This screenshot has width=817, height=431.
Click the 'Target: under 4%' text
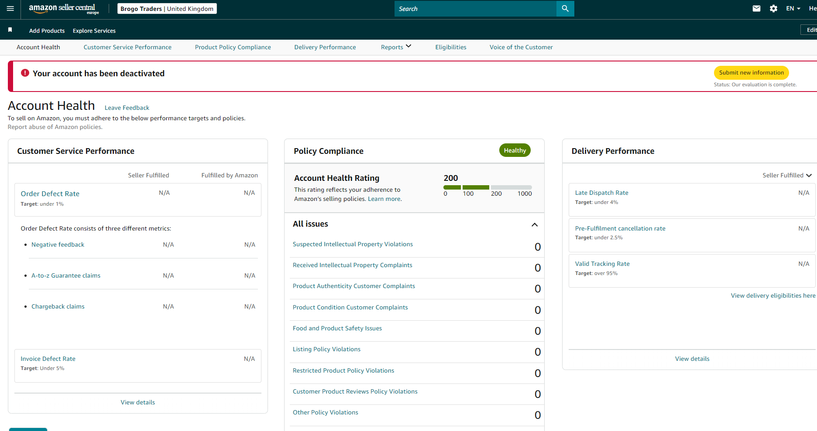coord(597,202)
